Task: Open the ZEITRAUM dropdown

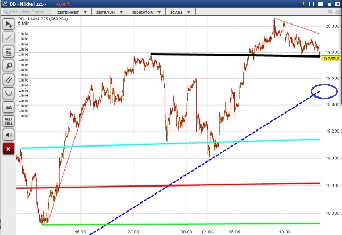Action: [x=110, y=12]
